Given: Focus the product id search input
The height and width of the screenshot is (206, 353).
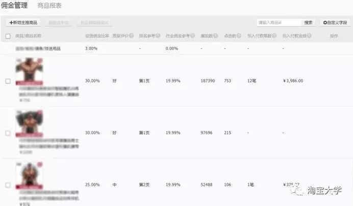Looking at the screenshot, I should 279,22.
